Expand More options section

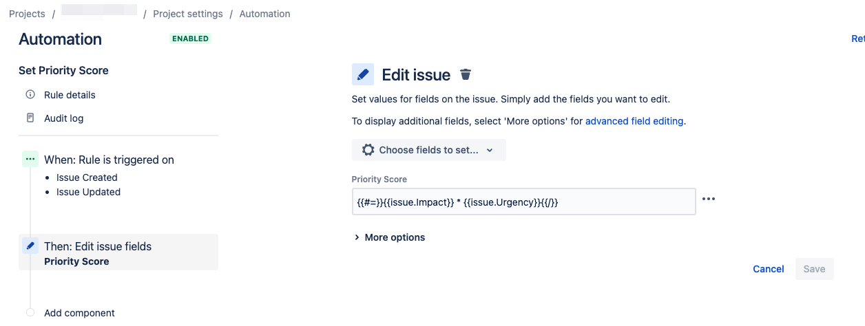coord(390,237)
